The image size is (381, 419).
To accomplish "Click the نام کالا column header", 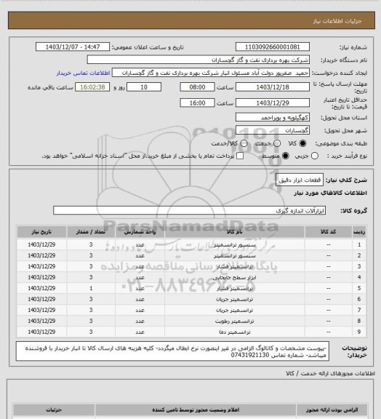I will point(235,232).
